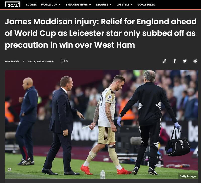Expand the World Cup dropdown arrow
The height and width of the screenshot is (183, 201).
point(60,5)
